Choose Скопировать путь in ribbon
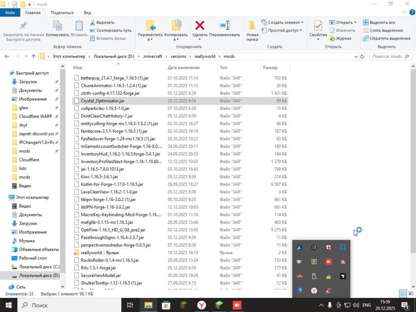The width and height of the screenshot is (416, 312). coord(111,30)
